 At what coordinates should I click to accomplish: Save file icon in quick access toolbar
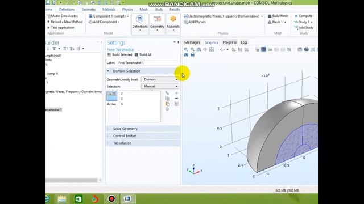48,2
